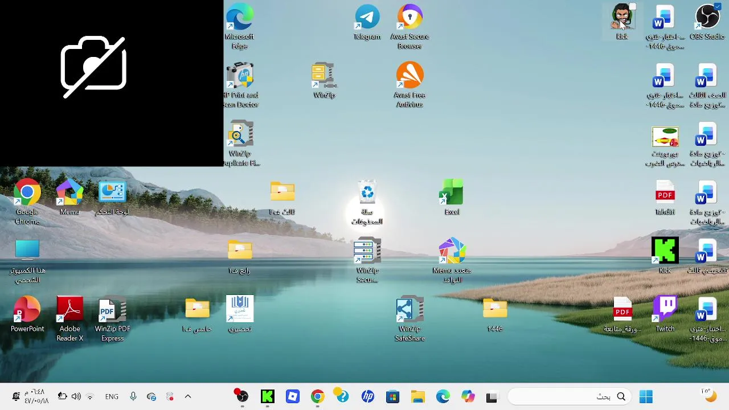Open the clock and date flyout

click(x=36, y=396)
